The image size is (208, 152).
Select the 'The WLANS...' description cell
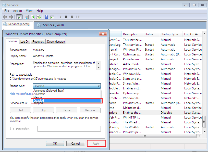tap(132, 127)
